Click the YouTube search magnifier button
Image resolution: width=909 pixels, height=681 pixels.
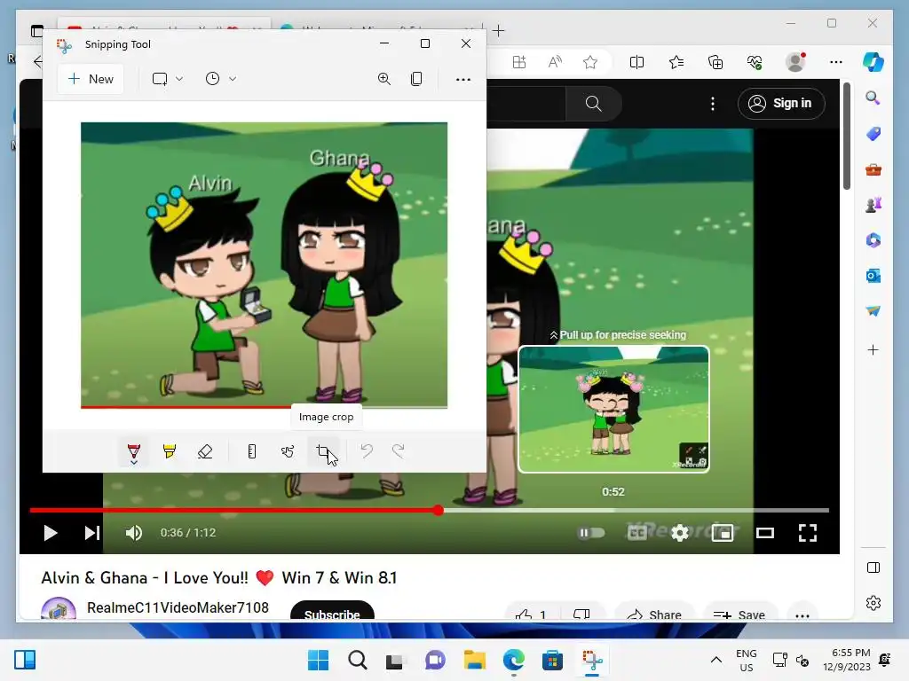[593, 104]
